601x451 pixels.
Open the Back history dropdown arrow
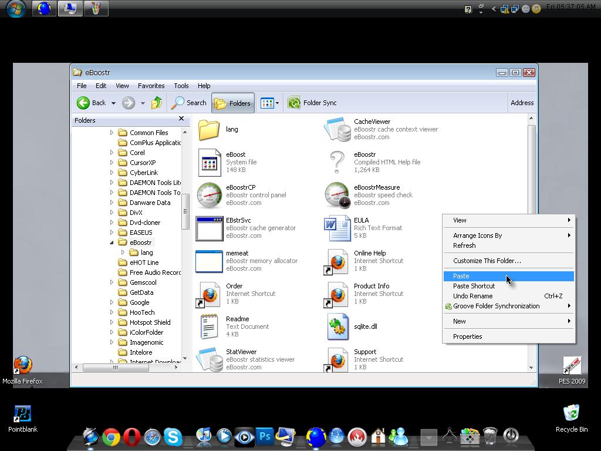coord(113,103)
